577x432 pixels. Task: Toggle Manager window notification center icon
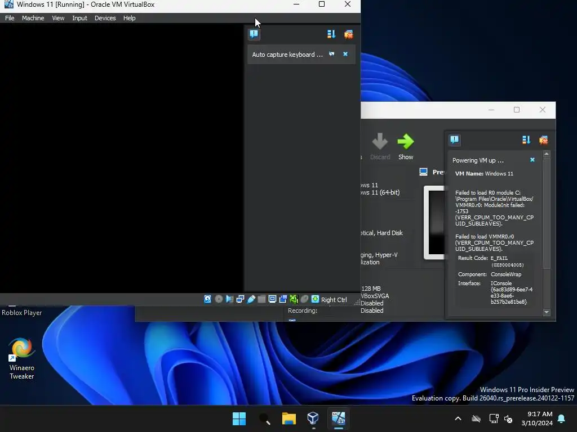(x=455, y=139)
